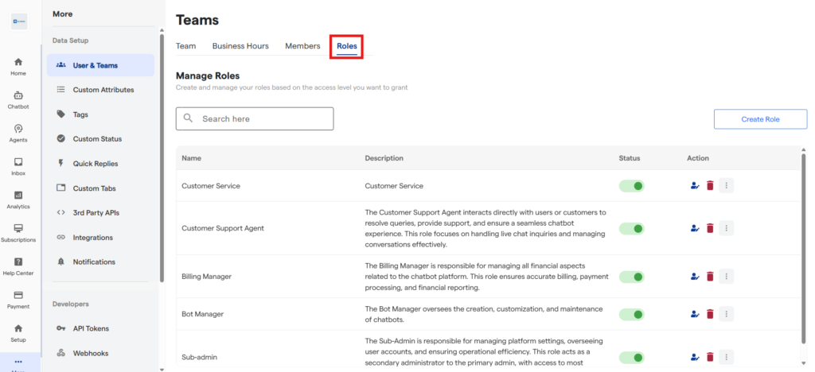Expand more actions for Sub-admin role

[725, 357]
